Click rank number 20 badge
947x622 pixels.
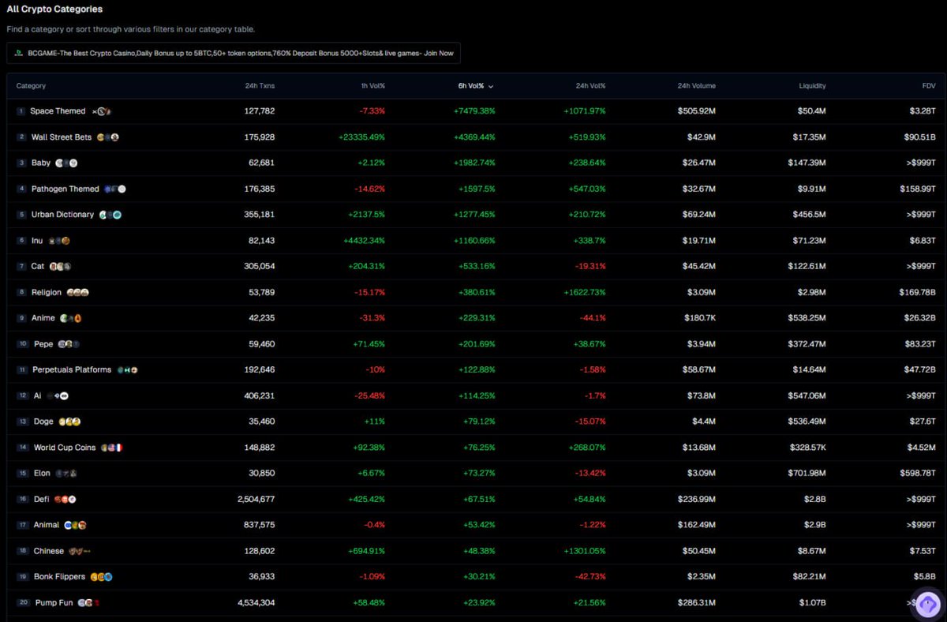point(23,603)
